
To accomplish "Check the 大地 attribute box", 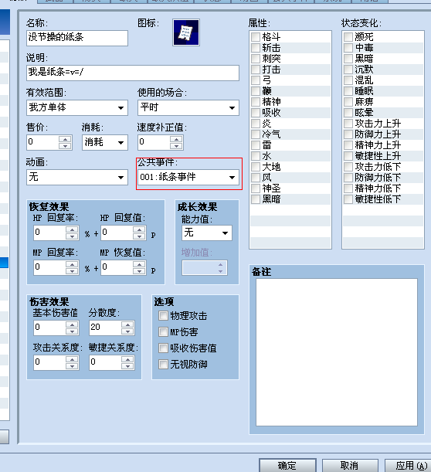I will (x=256, y=167).
